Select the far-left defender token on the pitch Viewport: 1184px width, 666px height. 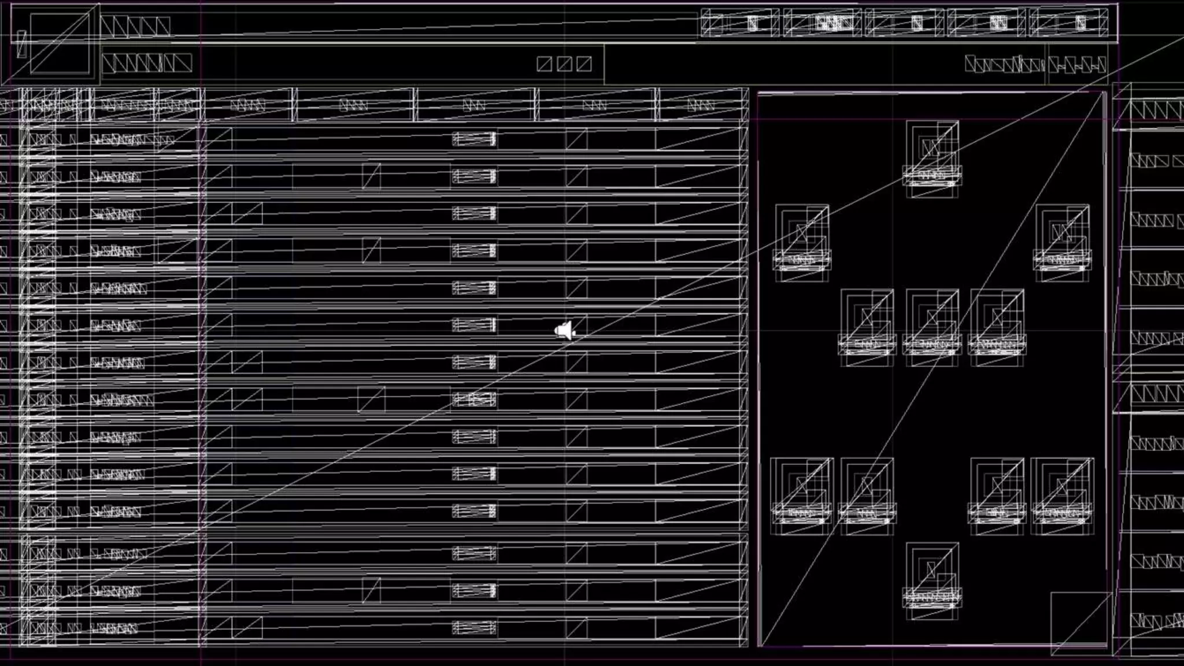point(802,489)
